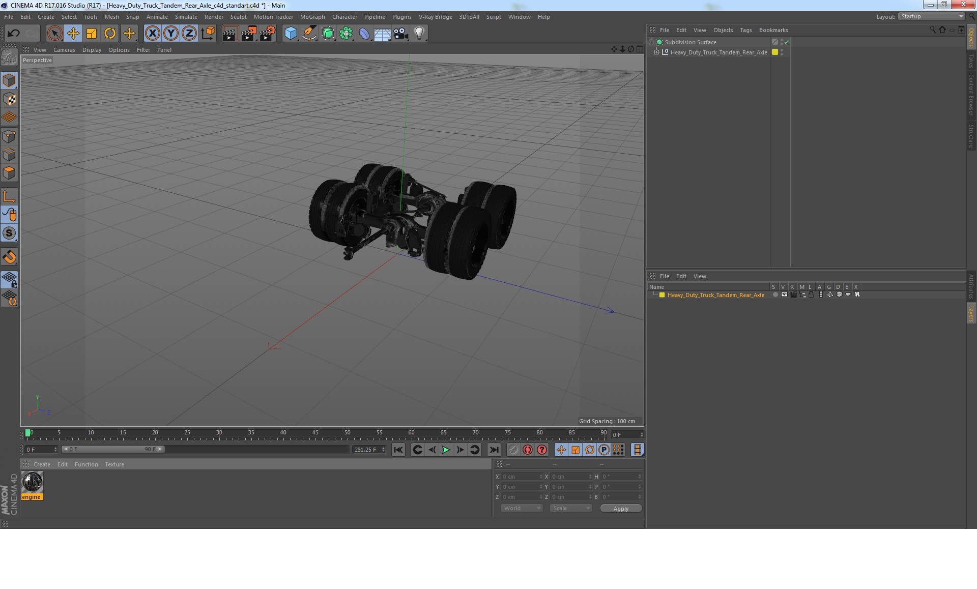
Task: Toggle Enable Snap icon
Action: [9, 233]
